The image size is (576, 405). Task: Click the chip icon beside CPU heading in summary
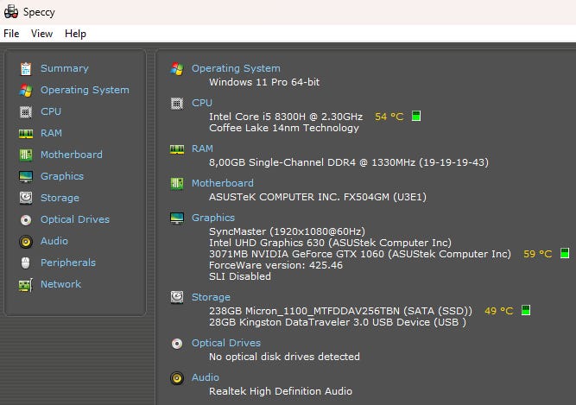pos(177,104)
